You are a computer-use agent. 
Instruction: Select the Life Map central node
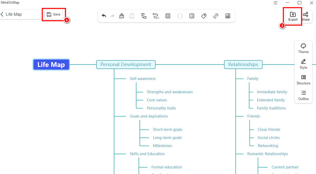coord(51,64)
